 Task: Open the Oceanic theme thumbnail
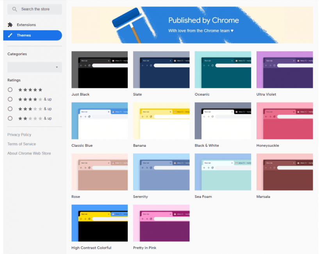pos(223,70)
